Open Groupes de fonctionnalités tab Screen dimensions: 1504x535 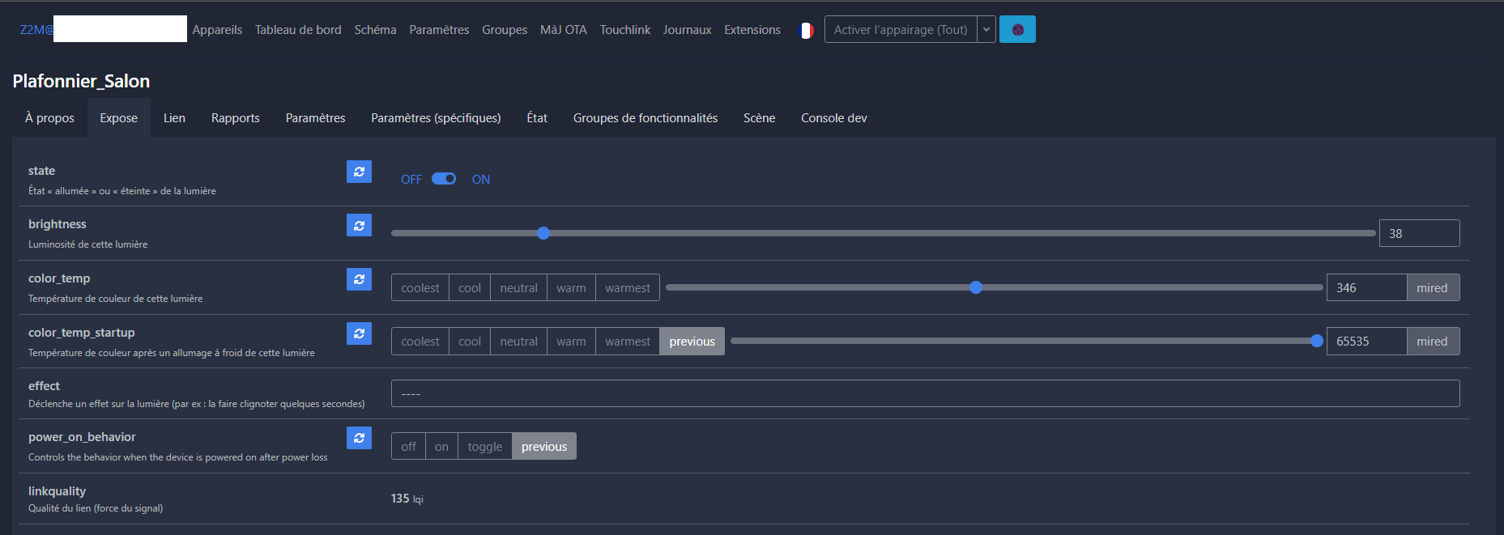(x=645, y=118)
